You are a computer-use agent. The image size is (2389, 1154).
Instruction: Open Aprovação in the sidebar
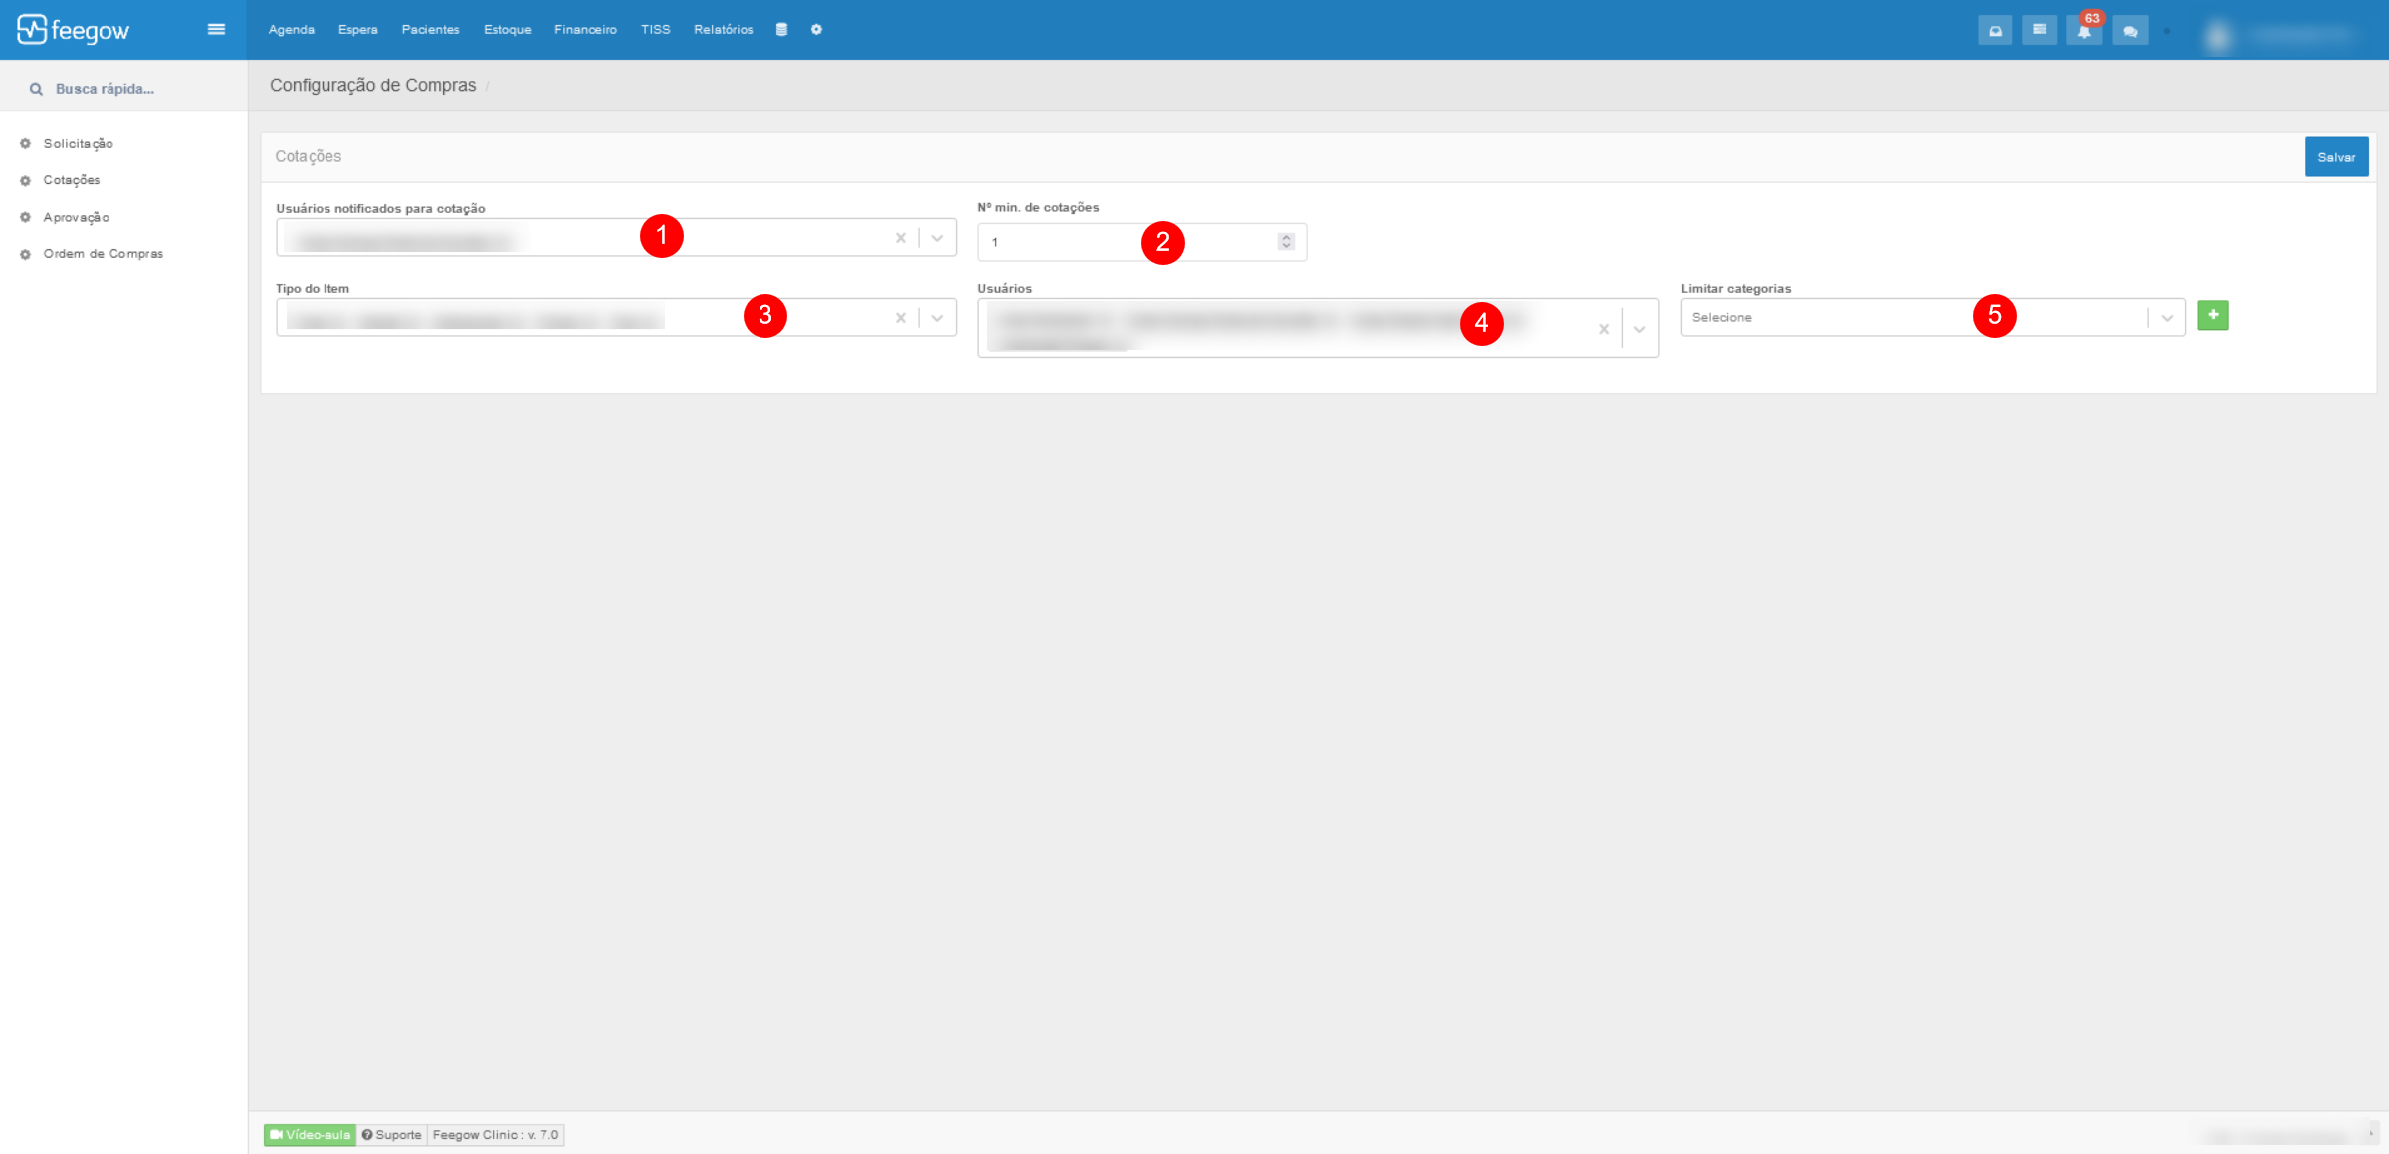(x=76, y=217)
